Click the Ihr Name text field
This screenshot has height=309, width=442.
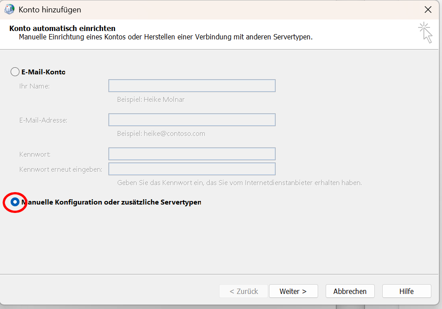coord(192,85)
